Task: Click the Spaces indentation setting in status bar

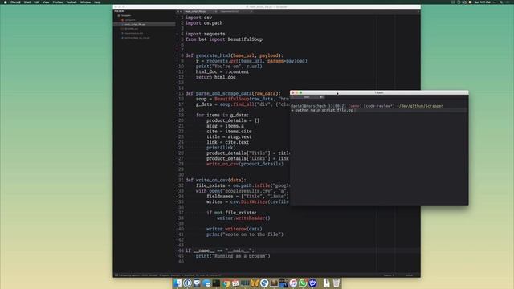Action: click(x=389, y=275)
